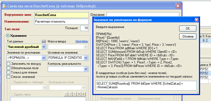Click the move up arrow icon

point(79,94)
